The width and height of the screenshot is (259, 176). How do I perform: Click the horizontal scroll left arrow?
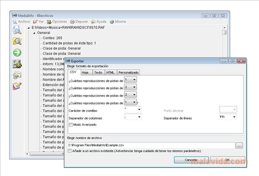pos(27,154)
